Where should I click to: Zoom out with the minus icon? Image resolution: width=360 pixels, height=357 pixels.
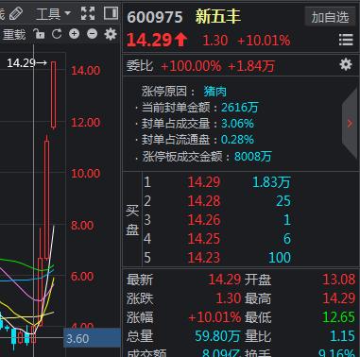pos(92,34)
